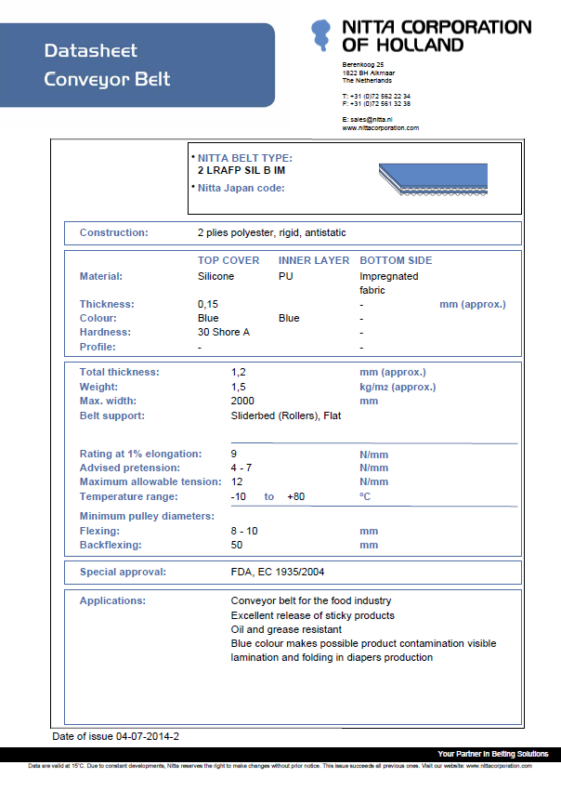Click 'Oil and grease resistant' line
Viewport: 561px width, 791px height.
[286, 629]
